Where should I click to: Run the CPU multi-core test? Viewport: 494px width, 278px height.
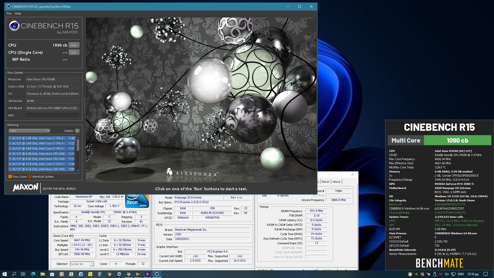pos(74,45)
